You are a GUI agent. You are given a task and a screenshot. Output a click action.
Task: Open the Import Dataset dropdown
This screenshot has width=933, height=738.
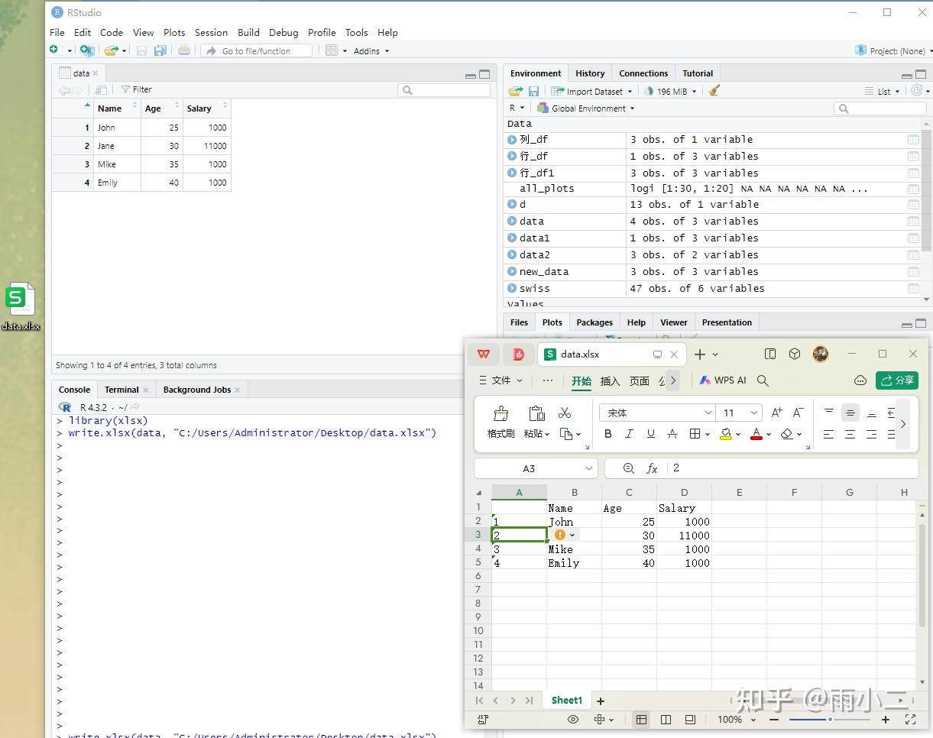click(592, 91)
